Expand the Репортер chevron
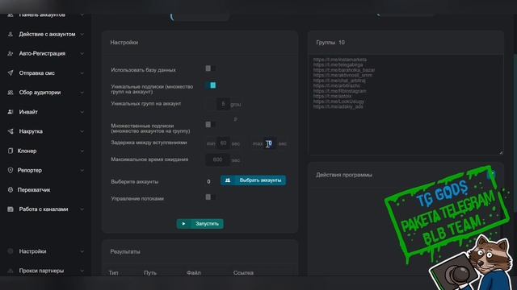The width and height of the screenshot is (517, 290). 82,170
